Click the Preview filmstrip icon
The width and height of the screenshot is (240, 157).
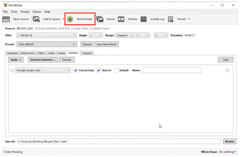coord(121,19)
